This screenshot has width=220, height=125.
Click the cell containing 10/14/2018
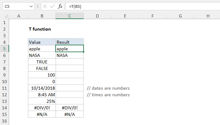coord(42,88)
